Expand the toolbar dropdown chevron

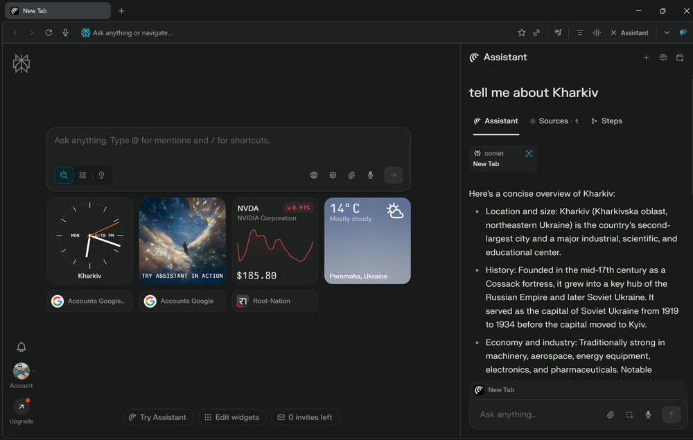pyautogui.click(x=667, y=33)
